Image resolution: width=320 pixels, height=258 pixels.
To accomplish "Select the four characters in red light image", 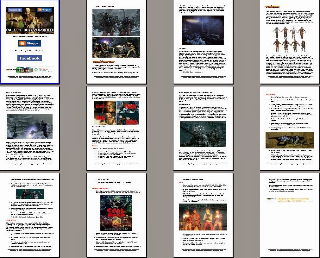I will pyautogui.click(x=203, y=217).
